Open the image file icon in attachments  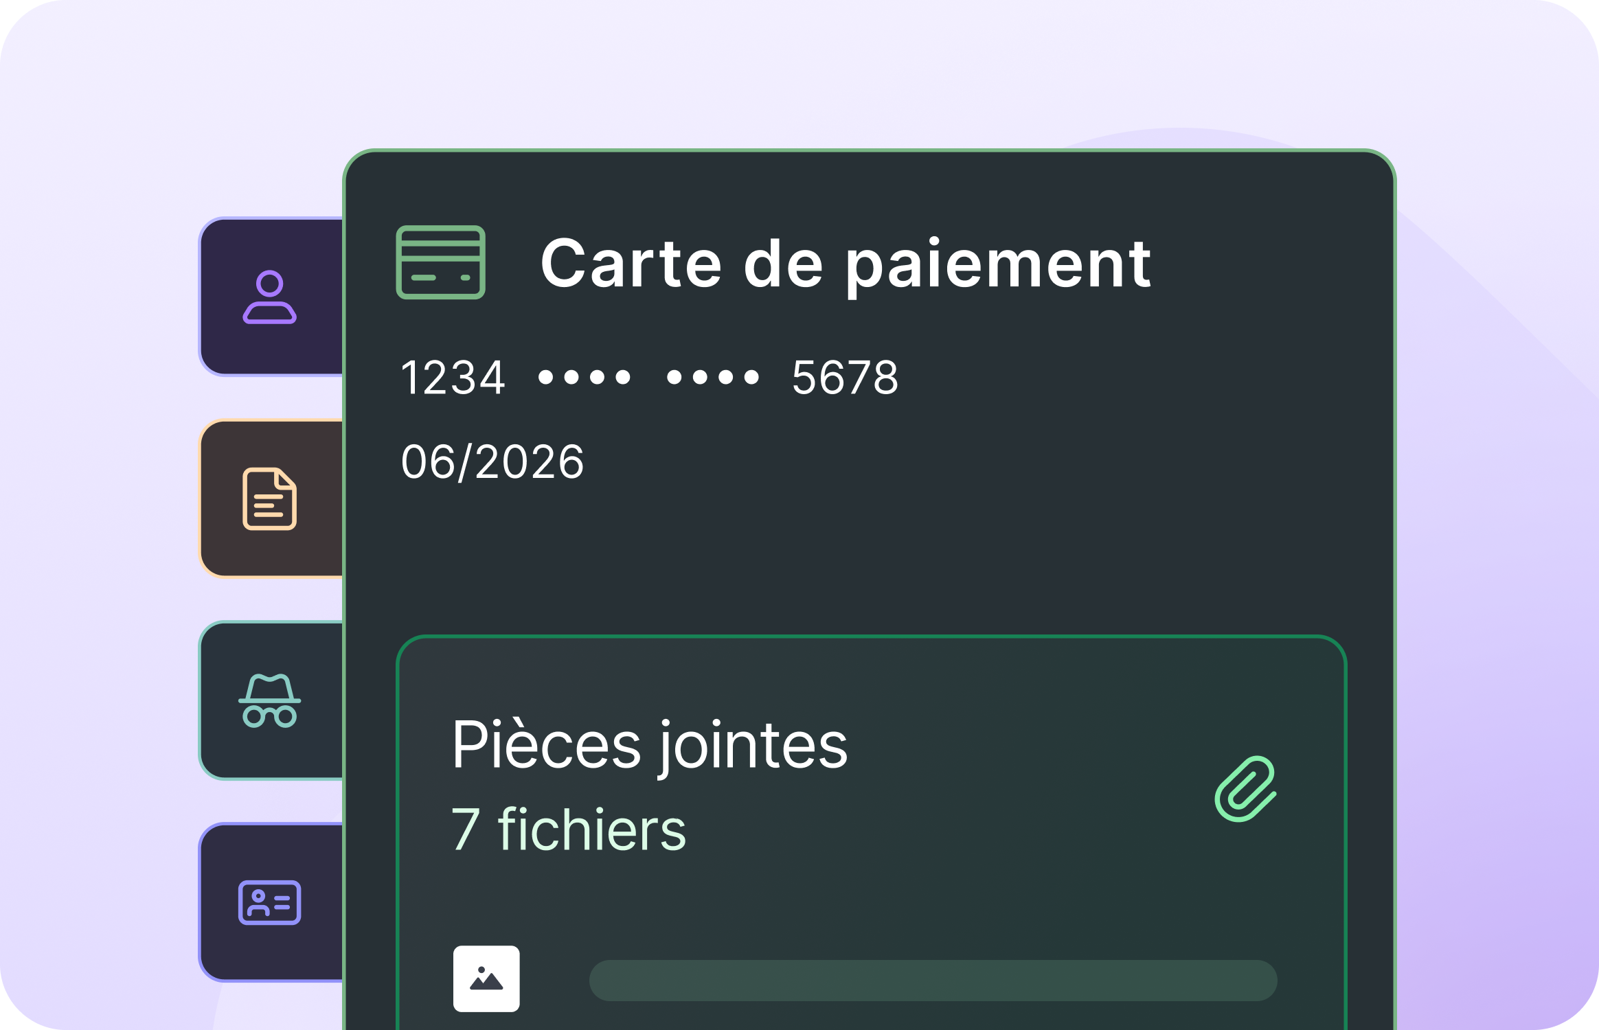(486, 978)
